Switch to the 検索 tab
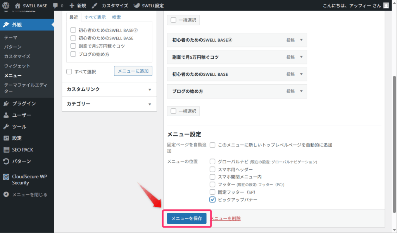Image resolution: width=397 pixels, height=233 pixels. point(116,17)
